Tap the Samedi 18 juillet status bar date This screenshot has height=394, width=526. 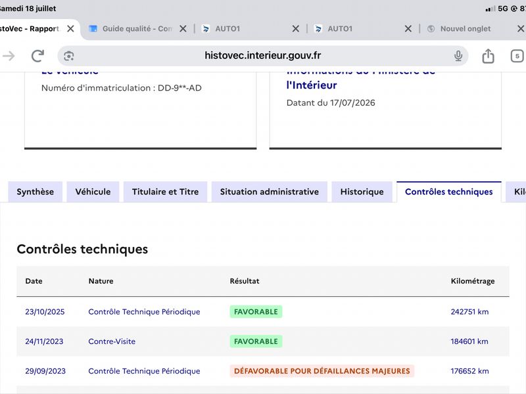coord(28,9)
